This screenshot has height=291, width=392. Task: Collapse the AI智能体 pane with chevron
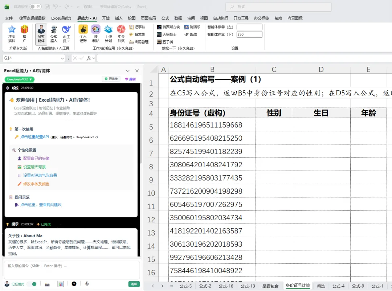coord(127,71)
